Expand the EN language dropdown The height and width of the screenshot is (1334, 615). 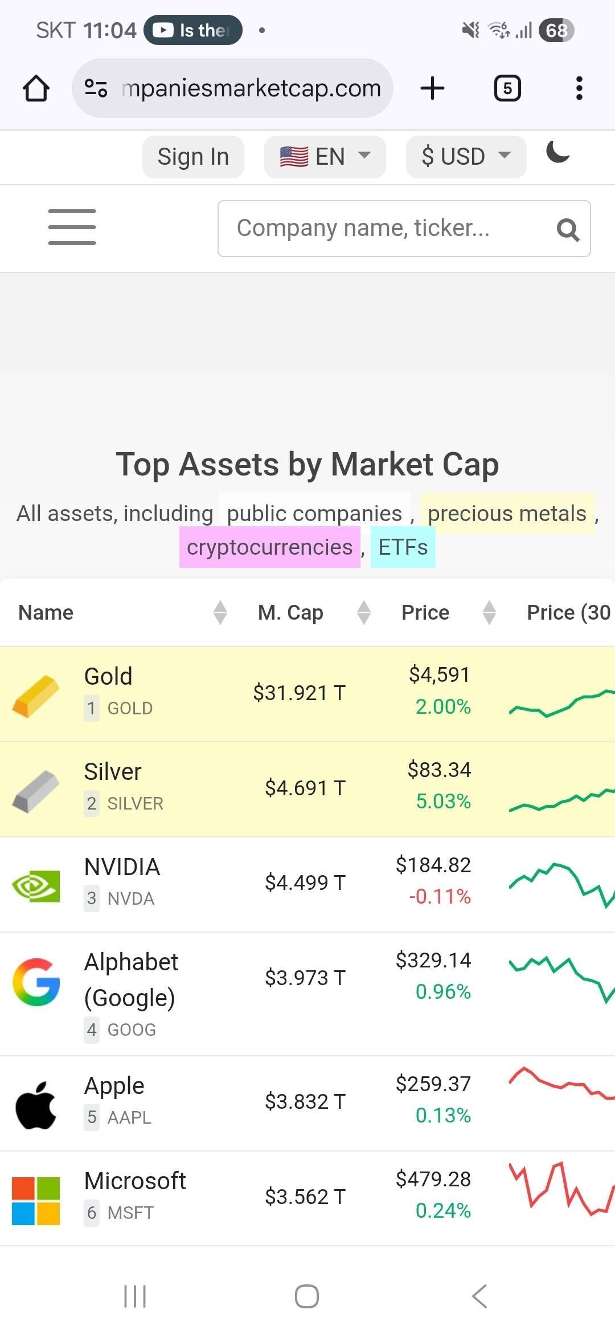pyautogui.click(x=325, y=157)
